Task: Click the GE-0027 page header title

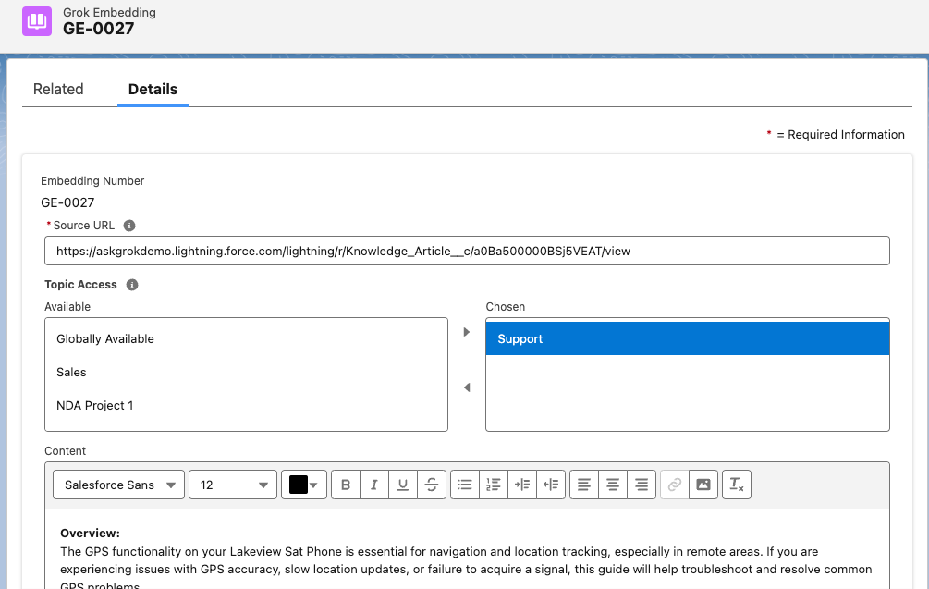Action: click(x=98, y=29)
